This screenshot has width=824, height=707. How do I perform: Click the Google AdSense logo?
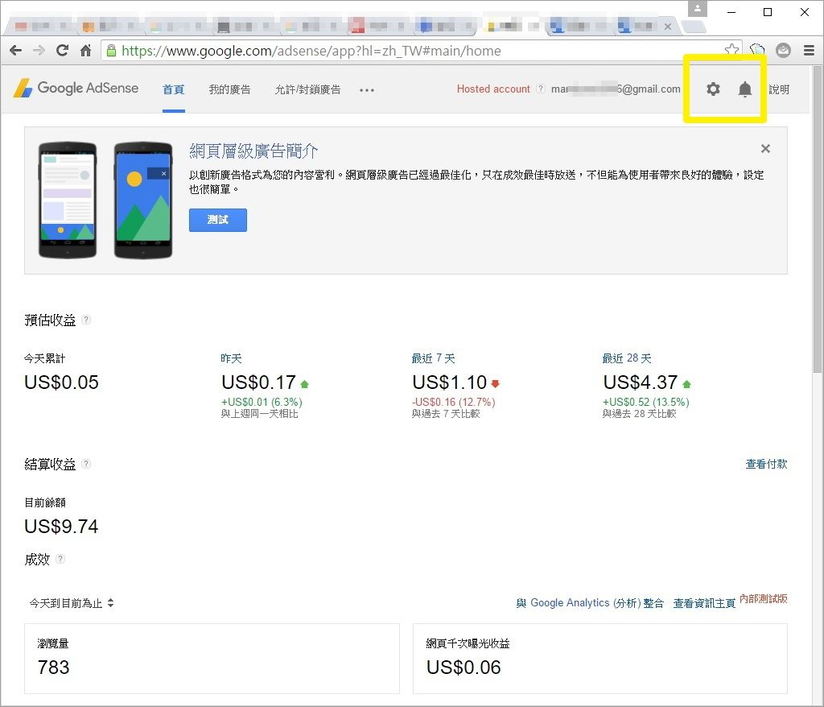[x=76, y=89]
